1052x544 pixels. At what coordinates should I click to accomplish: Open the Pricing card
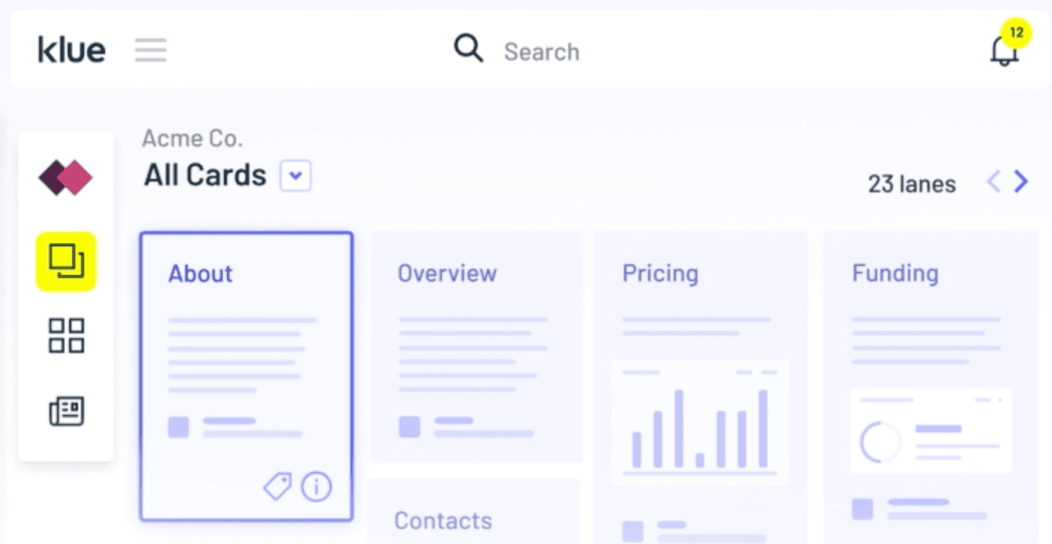click(700, 353)
